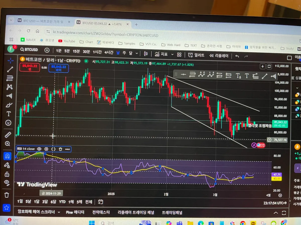
Task: Select the last icon in floating drawing toolbar
Action: click(x=273, y=76)
